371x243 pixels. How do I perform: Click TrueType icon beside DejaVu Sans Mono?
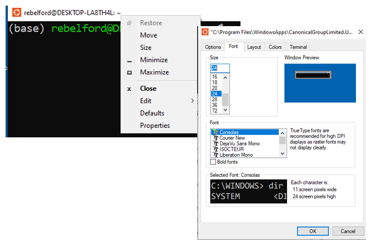tap(216, 143)
